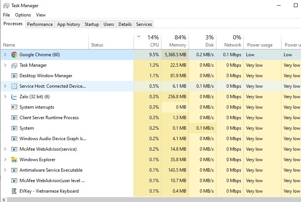The image size is (301, 202).
Task: Maximize the Task Manager window
Action: (296, 5)
